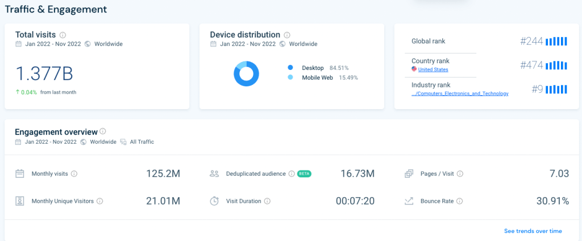Image resolution: width=582 pixels, height=241 pixels.
Task: Click the globe icon in Total visits card
Action: pos(88,44)
